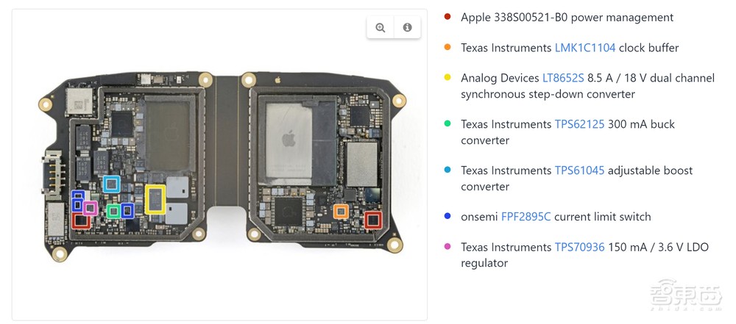Screen dimensions: 736x324
Task: Click the green bullet next to TPS62125
Action: 447,123
